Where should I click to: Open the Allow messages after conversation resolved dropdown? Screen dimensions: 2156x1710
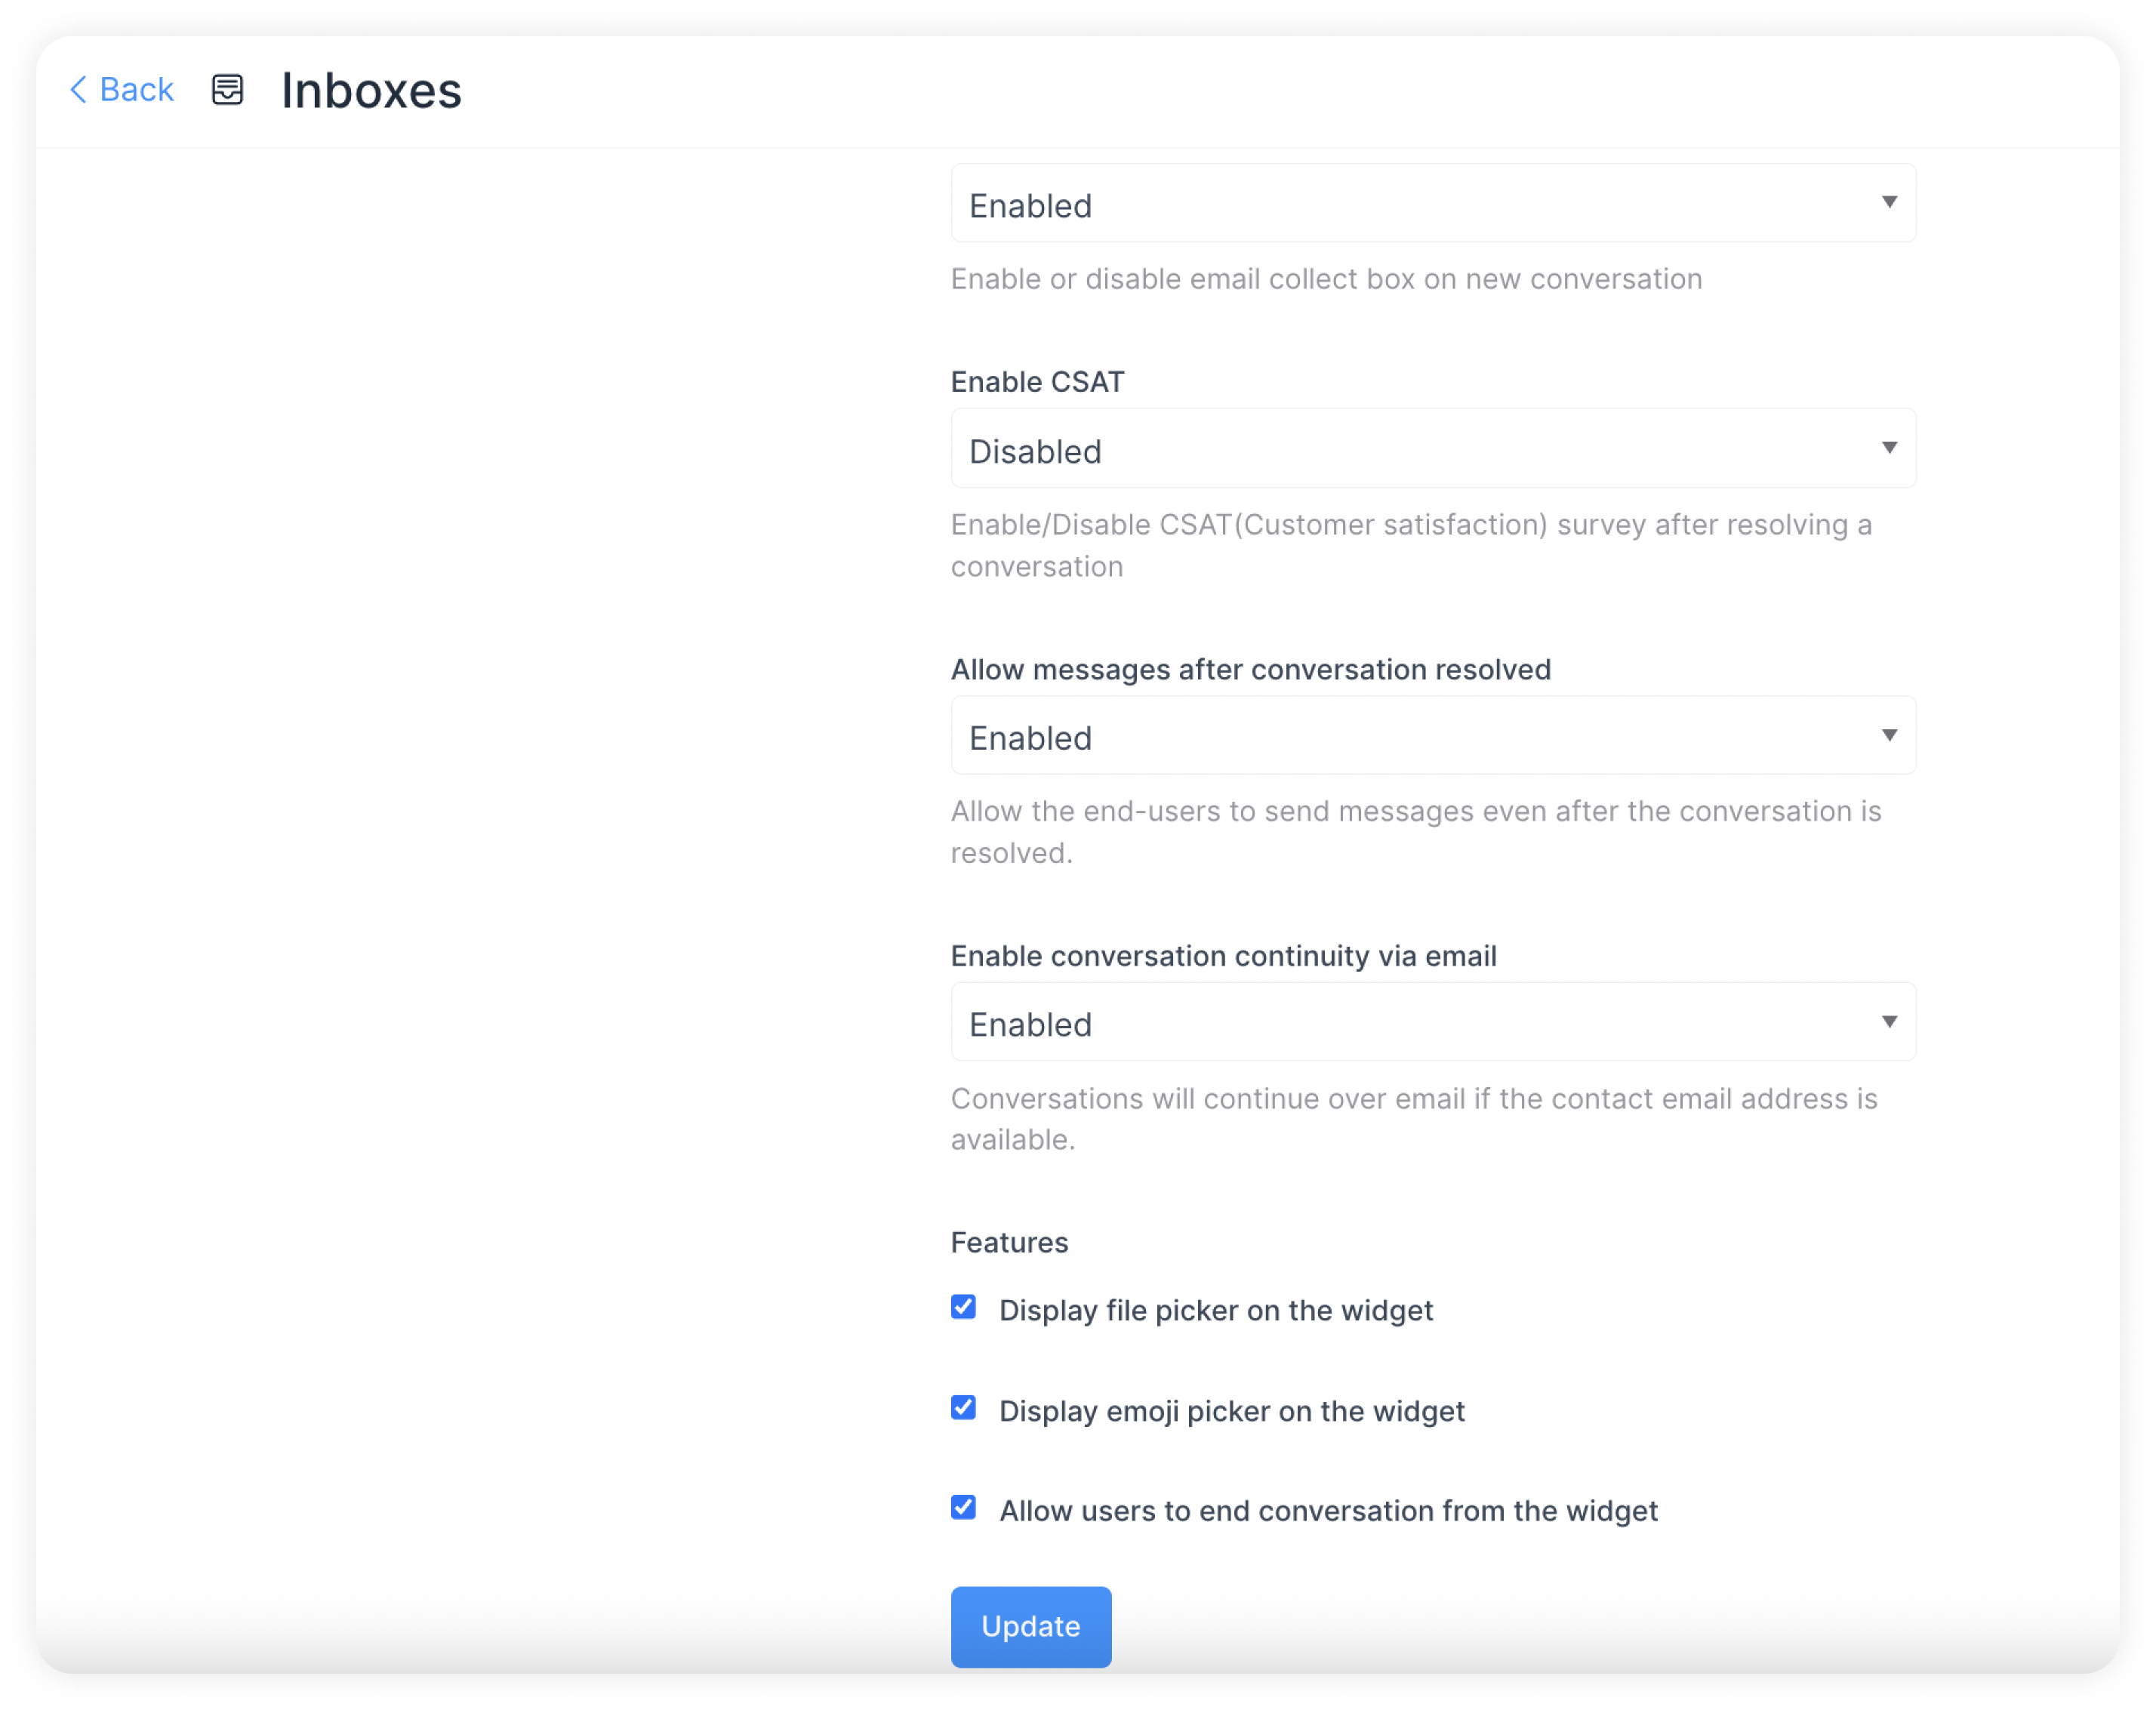pyautogui.click(x=1433, y=736)
